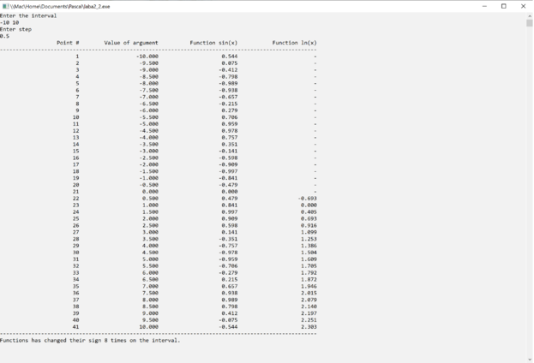Click ln value 1.792 in row 33
The width and height of the screenshot is (534, 363).
[x=309, y=272]
